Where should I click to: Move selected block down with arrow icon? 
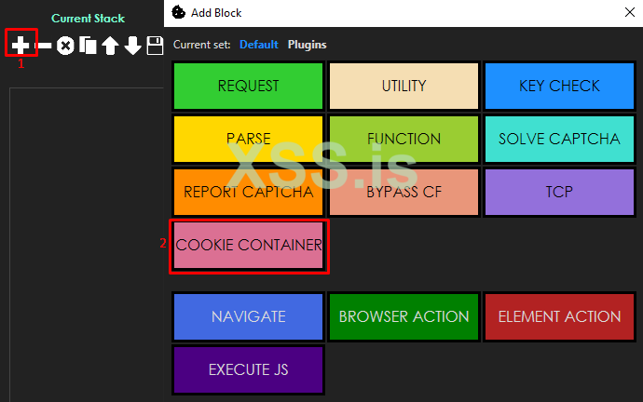click(x=133, y=45)
